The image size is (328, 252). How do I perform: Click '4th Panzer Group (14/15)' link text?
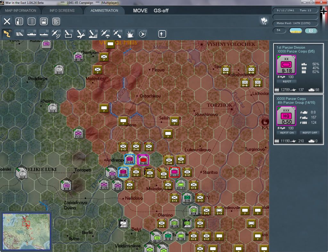[x=296, y=103]
